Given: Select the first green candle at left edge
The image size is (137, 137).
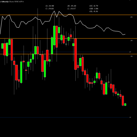Looking at the screenshot, I should [2, 46].
